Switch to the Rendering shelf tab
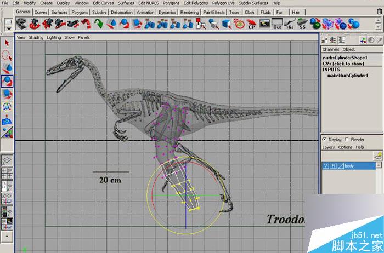This screenshot has width=384, height=253. pos(190,12)
